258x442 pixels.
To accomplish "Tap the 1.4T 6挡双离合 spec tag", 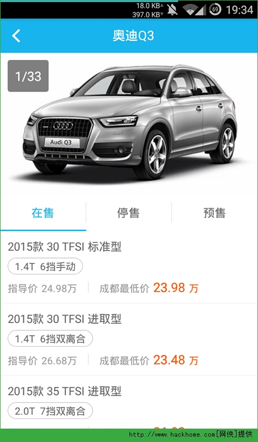I will 50,339.
